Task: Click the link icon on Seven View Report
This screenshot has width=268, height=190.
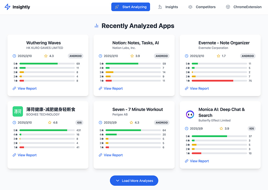Action: [100, 155]
